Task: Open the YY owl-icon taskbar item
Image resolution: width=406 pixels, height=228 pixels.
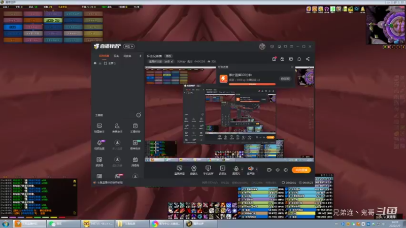Action: (x=98, y=223)
